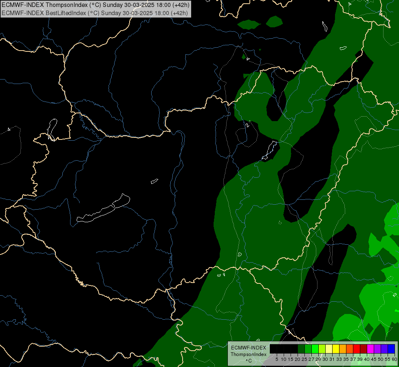Pick the pure yellow 31–33 legend swatch
Viewport: 399px width, 367px height.
click(x=336, y=349)
